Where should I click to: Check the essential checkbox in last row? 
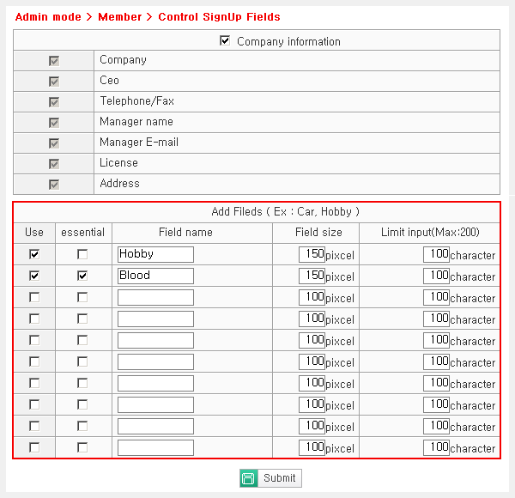[x=82, y=447]
